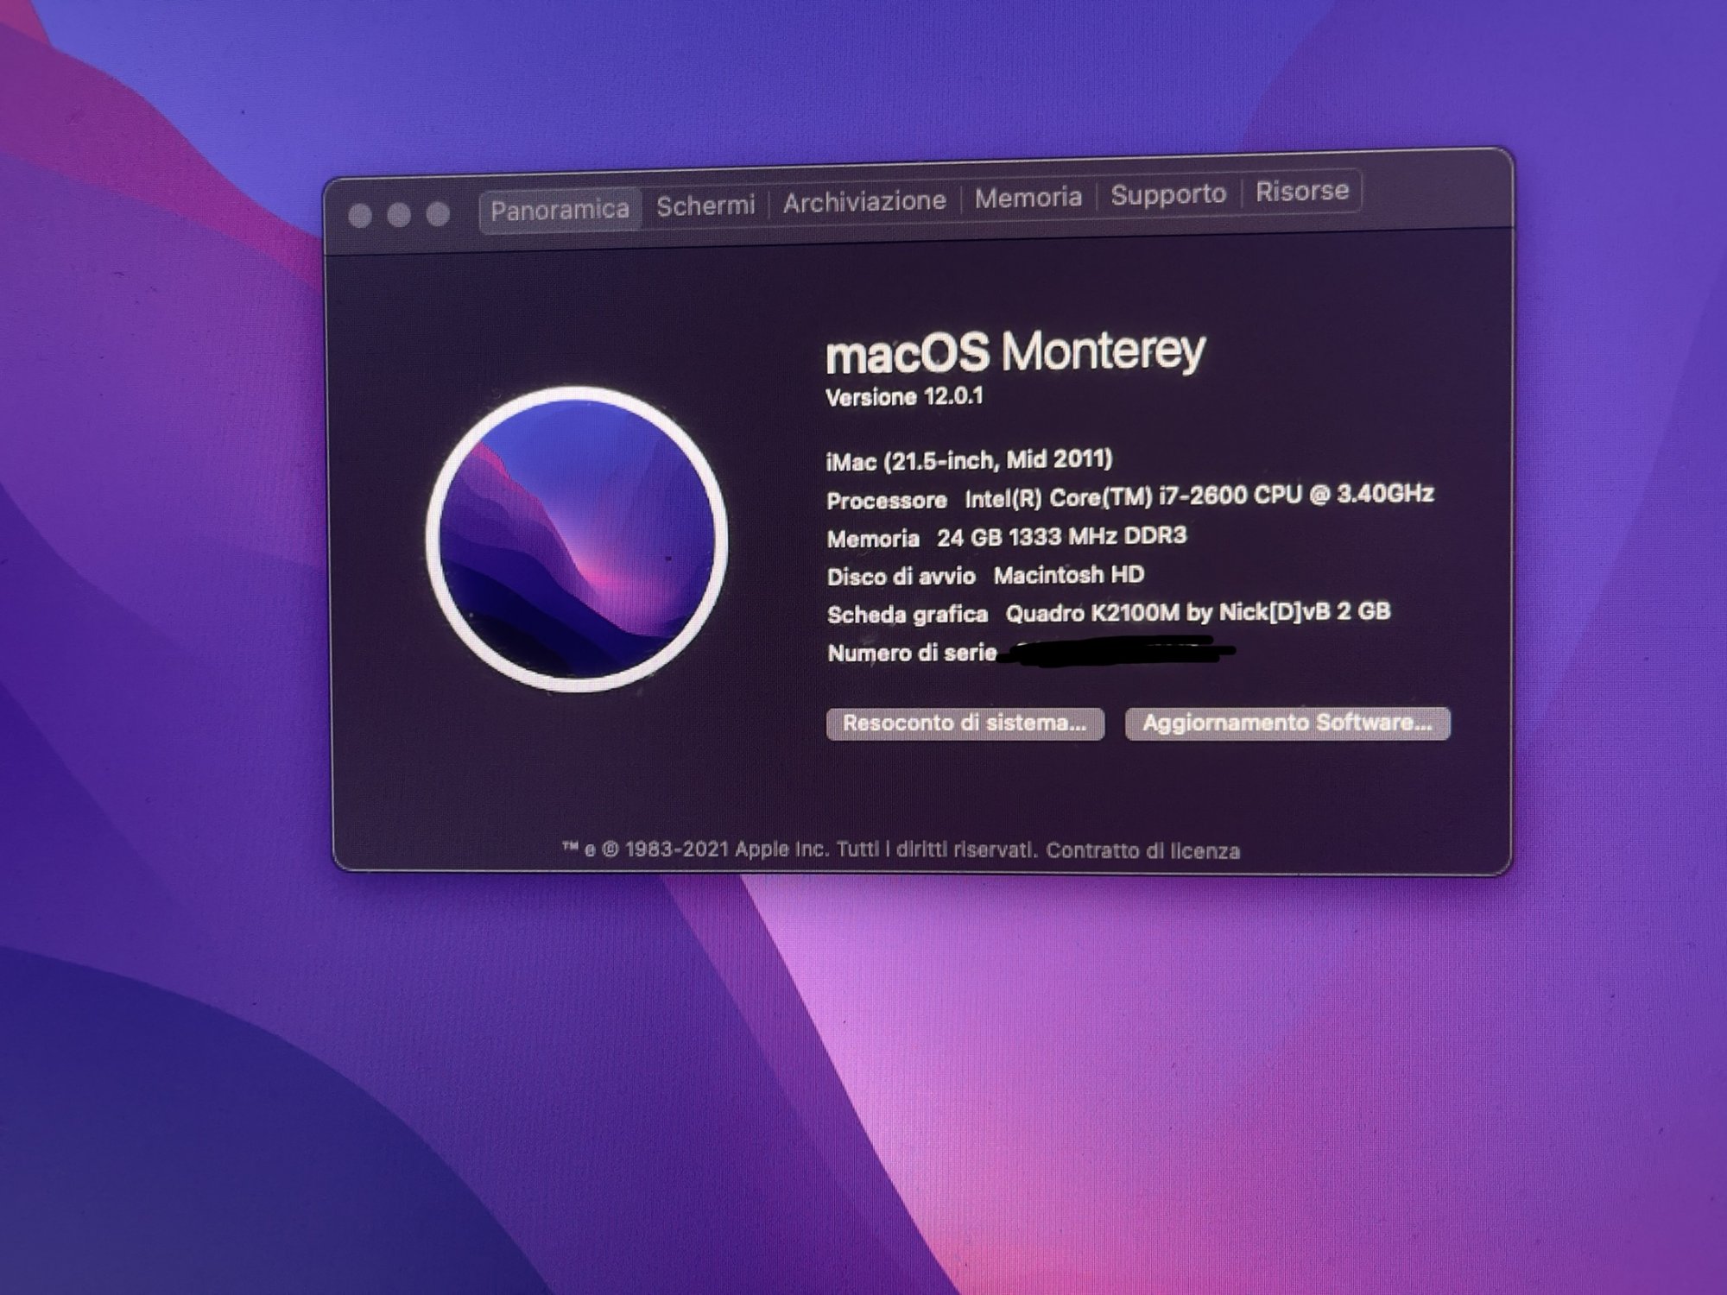Click the Memoria 24 GB DDR3 line
This screenshot has height=1295, width=1727.
[x=1006, y=537]
